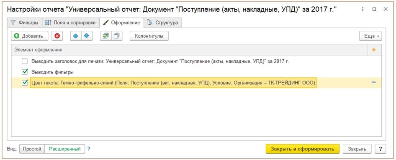Image resolution: width=396 pixels, height=160 pixels.
Task: Open the Еще dropdown menu
Action: point(370,36)
